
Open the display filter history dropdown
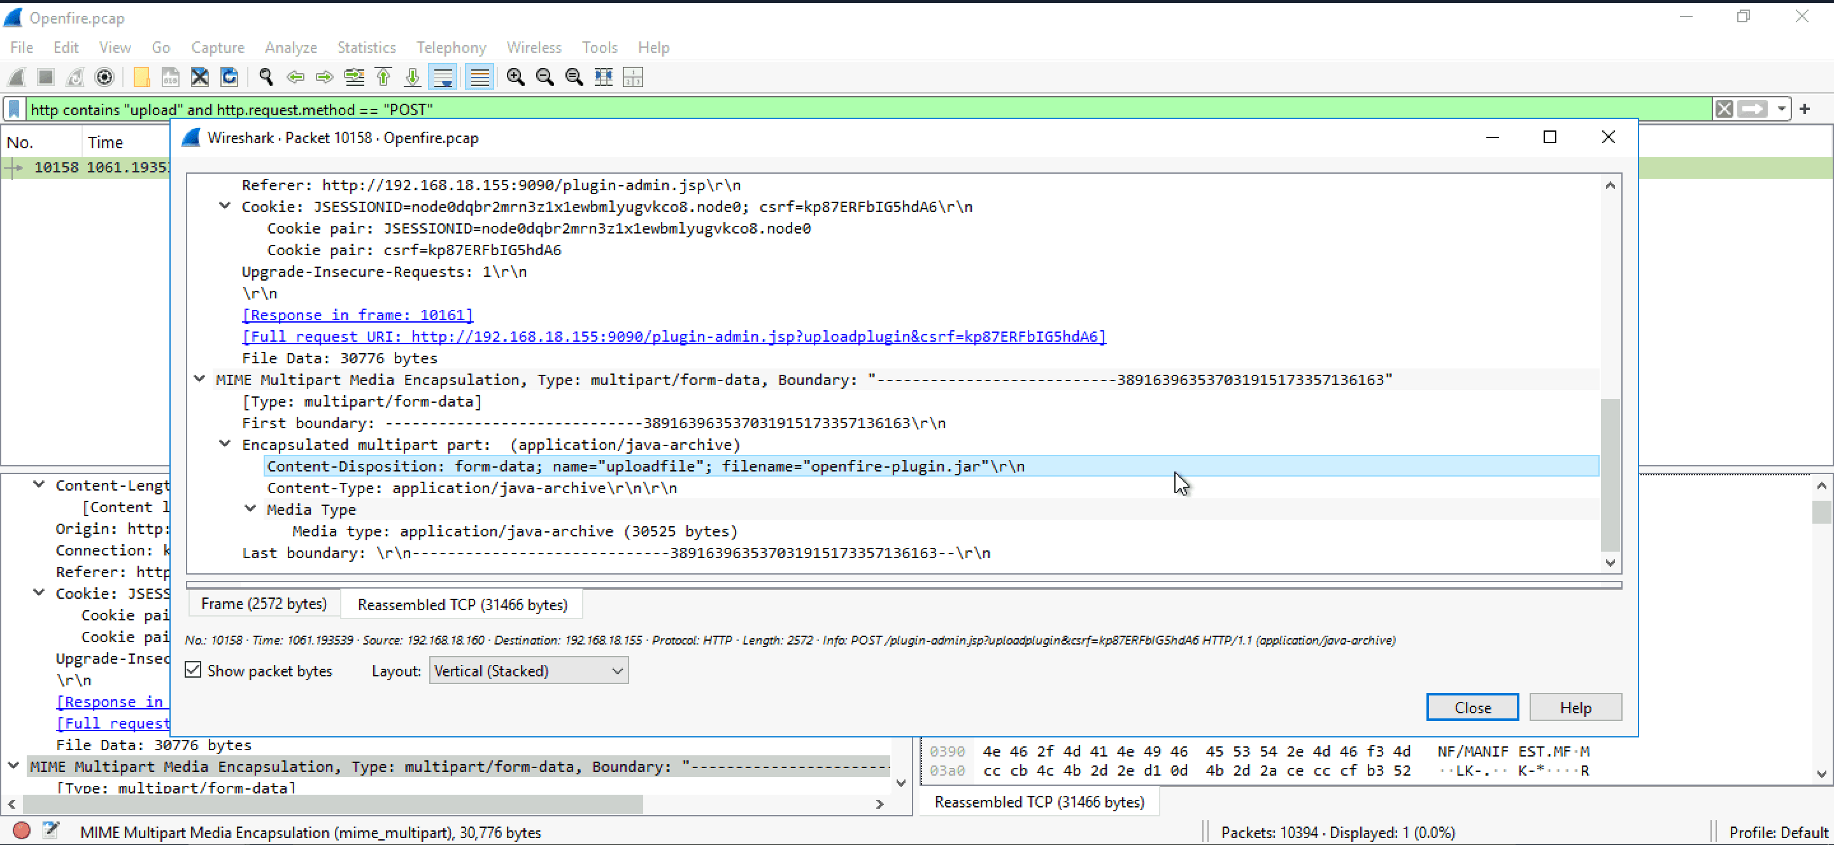[1781, 109]
